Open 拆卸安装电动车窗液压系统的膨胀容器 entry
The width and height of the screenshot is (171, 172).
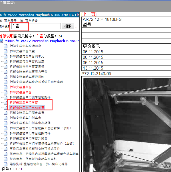click(36, 82)
